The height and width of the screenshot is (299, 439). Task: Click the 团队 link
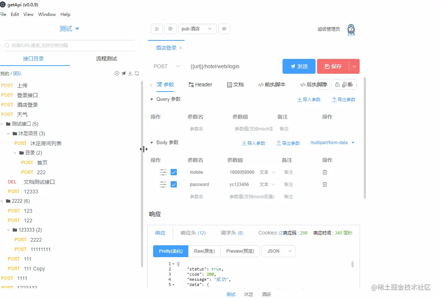(17, 74)
